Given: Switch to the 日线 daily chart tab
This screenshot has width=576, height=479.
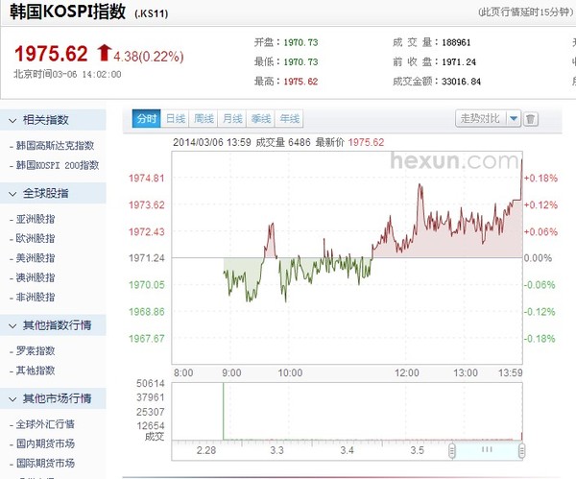Looking at the screenshot, I should click(x=176, y=119).
